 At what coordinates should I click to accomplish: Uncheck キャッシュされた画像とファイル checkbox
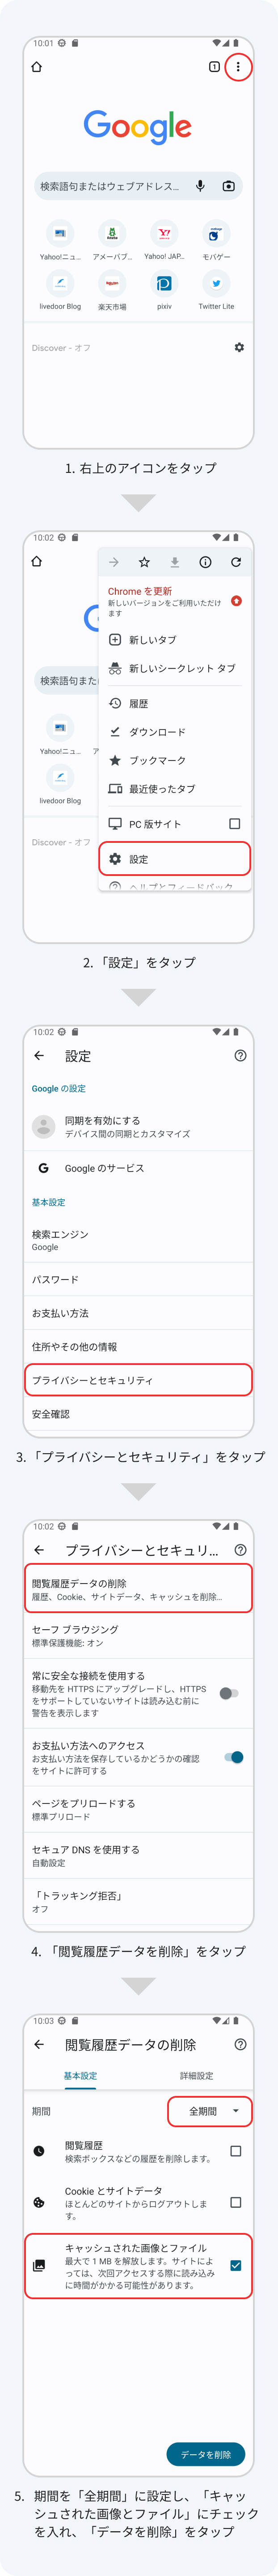[235, 2265]
